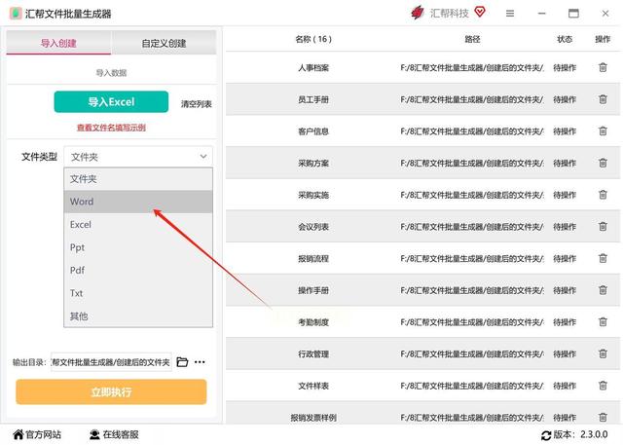The image size is (623, 445).
Task: Select the 文件样表 name cell
Action: tap(313, 386)
